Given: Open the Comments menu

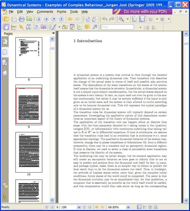Looking at the screenshot, I should click(45, 12).
